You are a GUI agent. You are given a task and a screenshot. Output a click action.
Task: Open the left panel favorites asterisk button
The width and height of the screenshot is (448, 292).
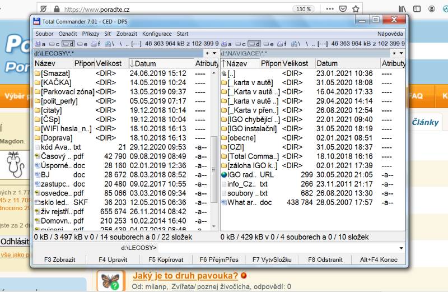(207, 53)
